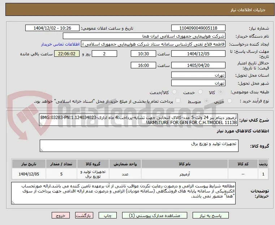
Task: Click the deadline time 10:30 field
Action: 143,54
